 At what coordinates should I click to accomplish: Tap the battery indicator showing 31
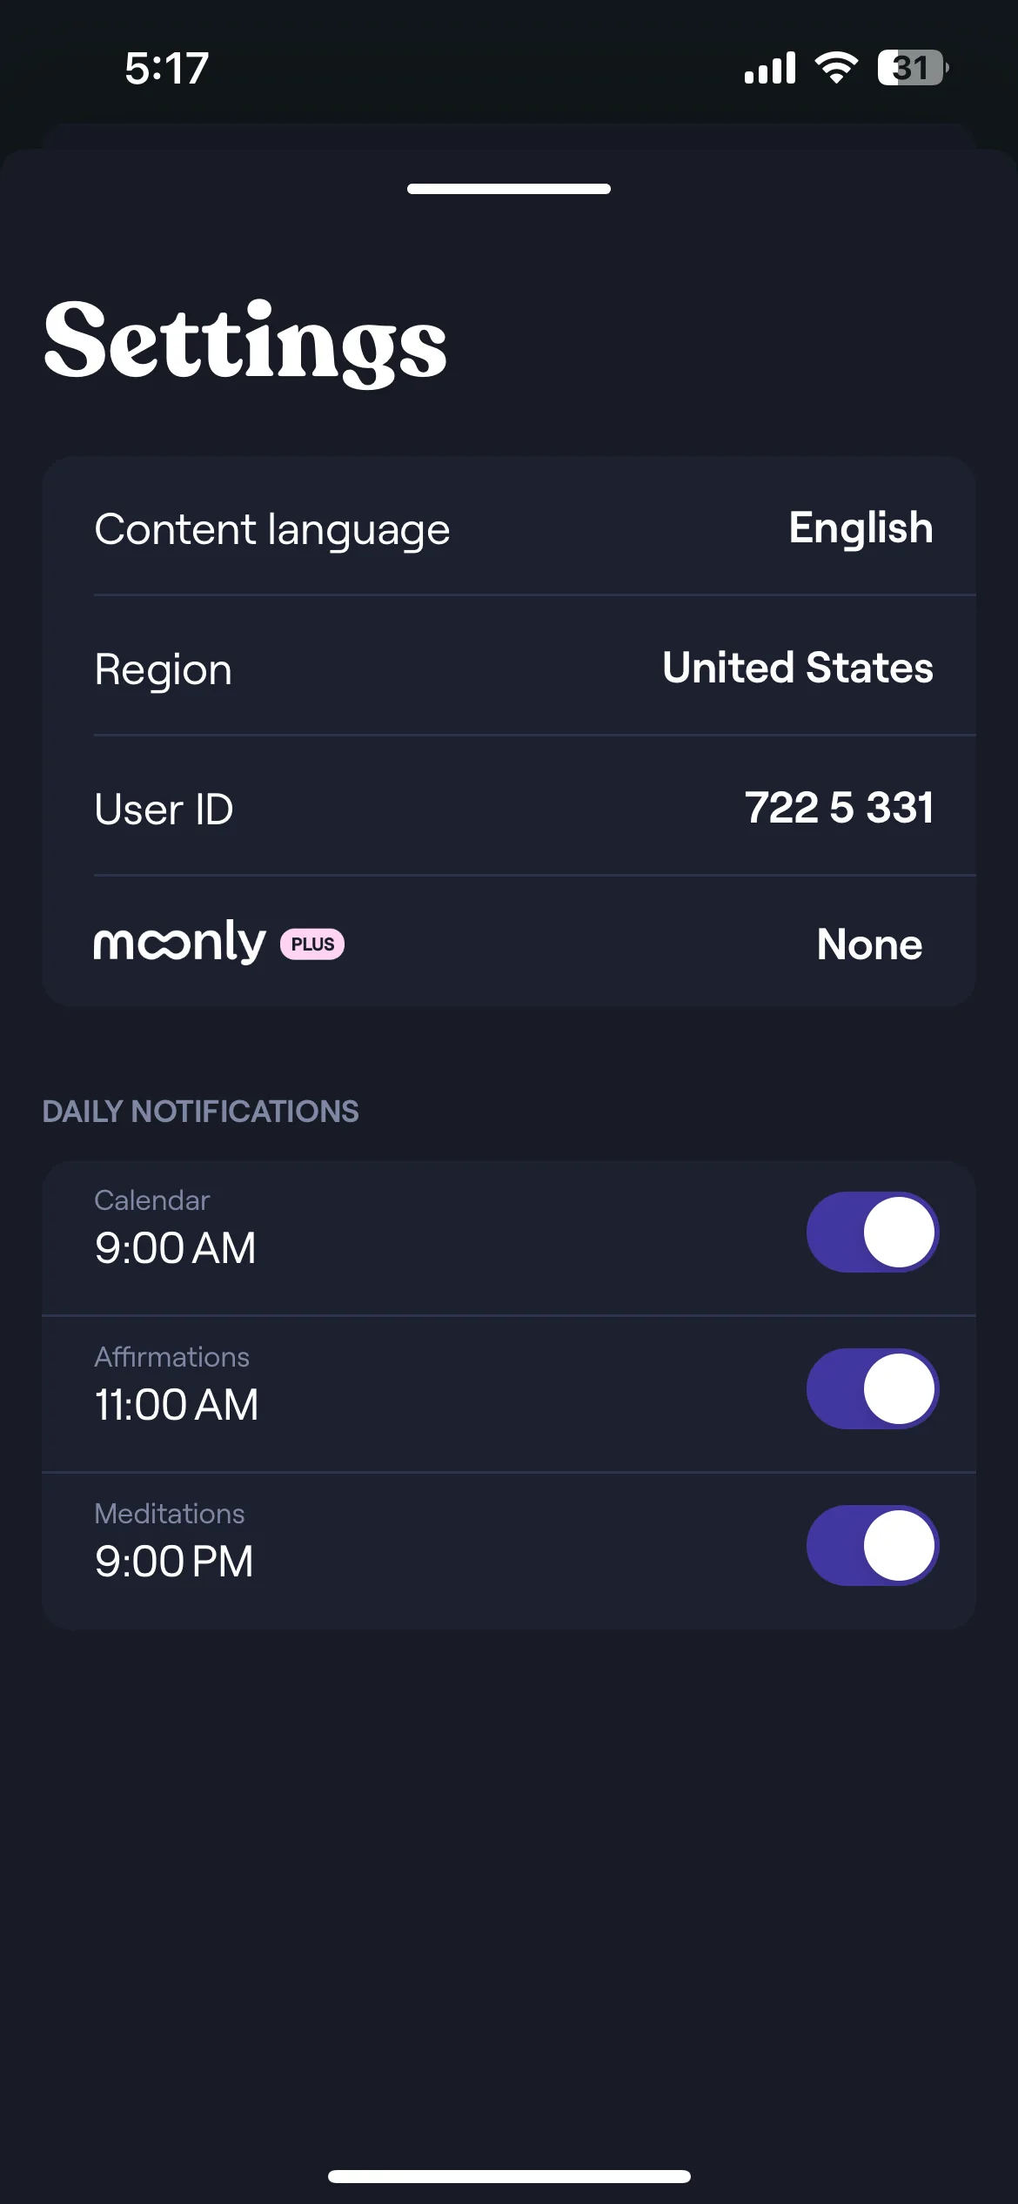(x=913, y=67)
